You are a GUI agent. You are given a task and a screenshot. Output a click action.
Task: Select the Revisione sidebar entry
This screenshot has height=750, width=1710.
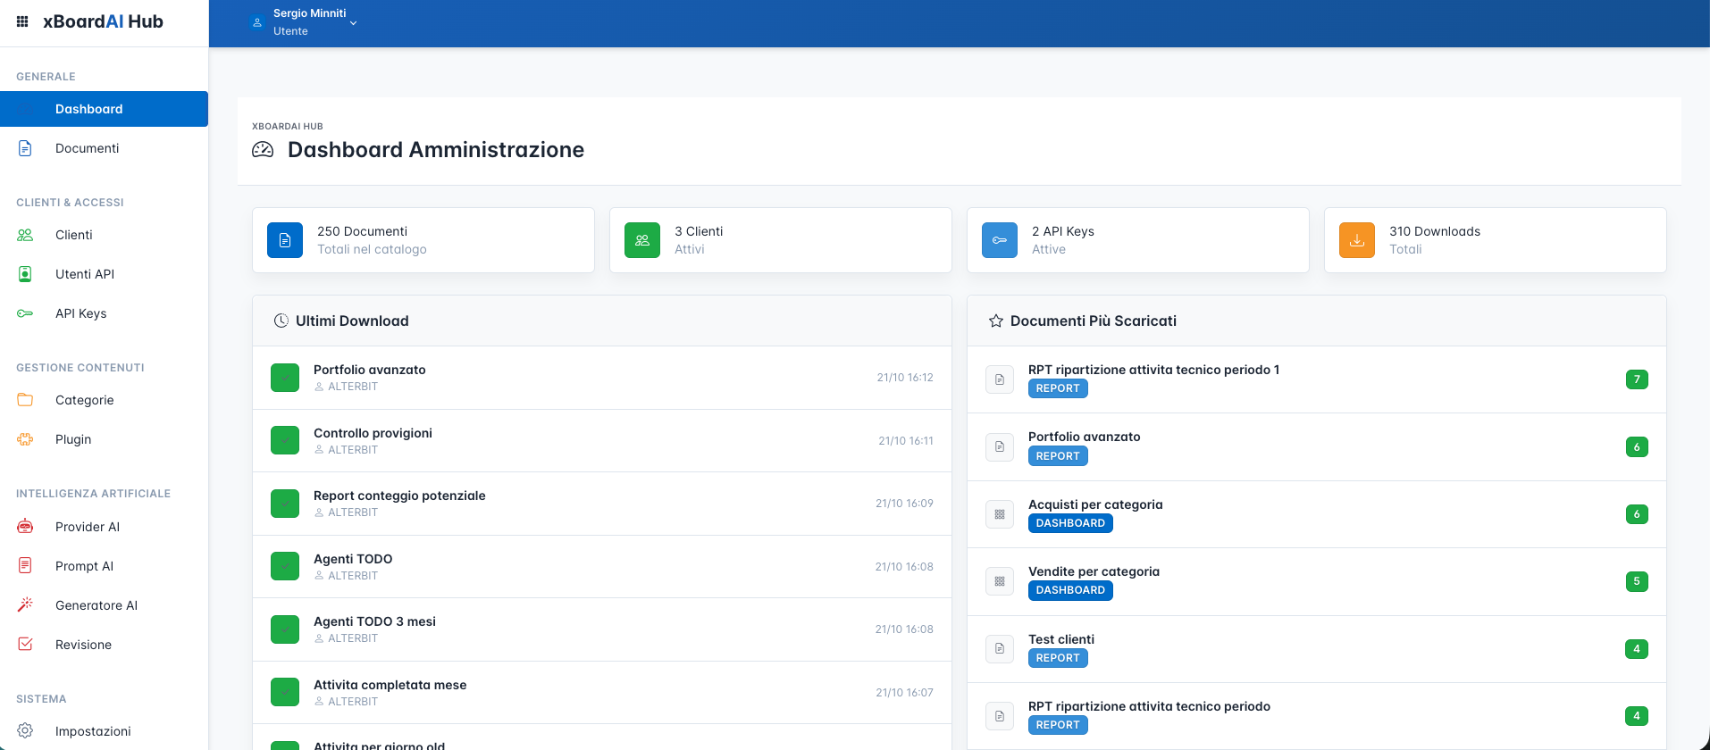click(104, 645)
